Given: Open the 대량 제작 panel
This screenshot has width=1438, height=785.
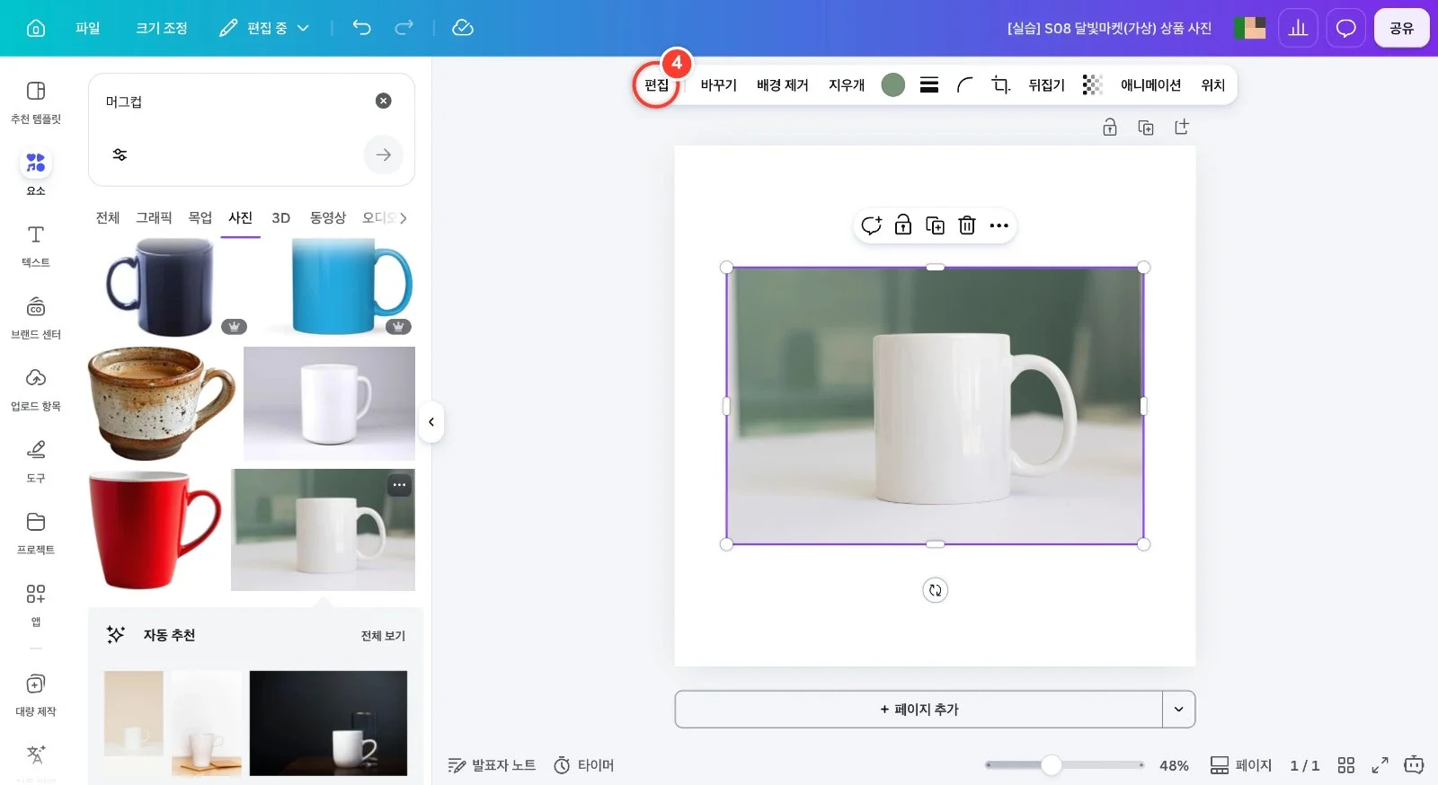Looking at the screenshot, I should pos(36,694).
